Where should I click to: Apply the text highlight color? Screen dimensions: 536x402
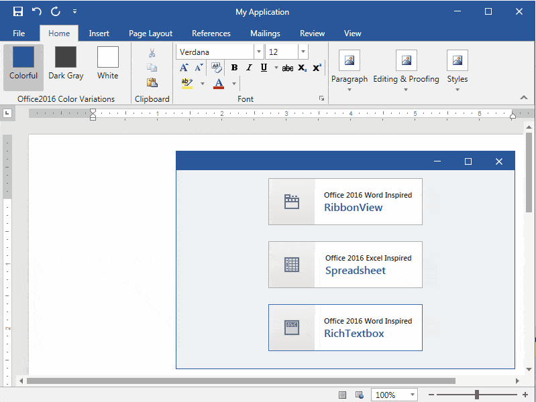(x=187, y=83)
